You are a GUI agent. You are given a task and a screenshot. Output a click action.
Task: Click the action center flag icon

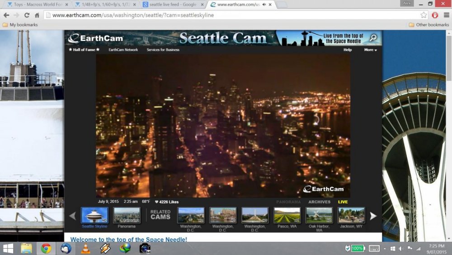point(410,249)
